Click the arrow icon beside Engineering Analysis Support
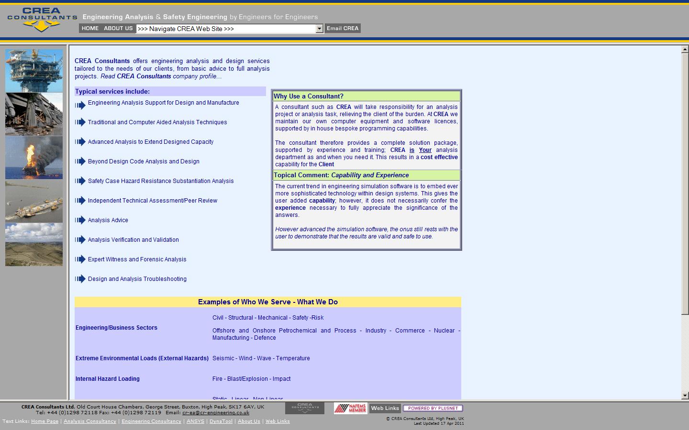Screen dimensions: 689x430 [80, 105]
